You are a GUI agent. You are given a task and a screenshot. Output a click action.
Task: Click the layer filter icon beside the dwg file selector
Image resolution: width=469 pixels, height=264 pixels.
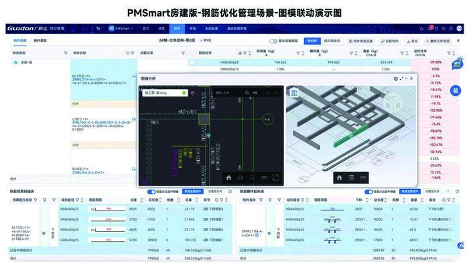pyautogui.click(x=193, y=93)
